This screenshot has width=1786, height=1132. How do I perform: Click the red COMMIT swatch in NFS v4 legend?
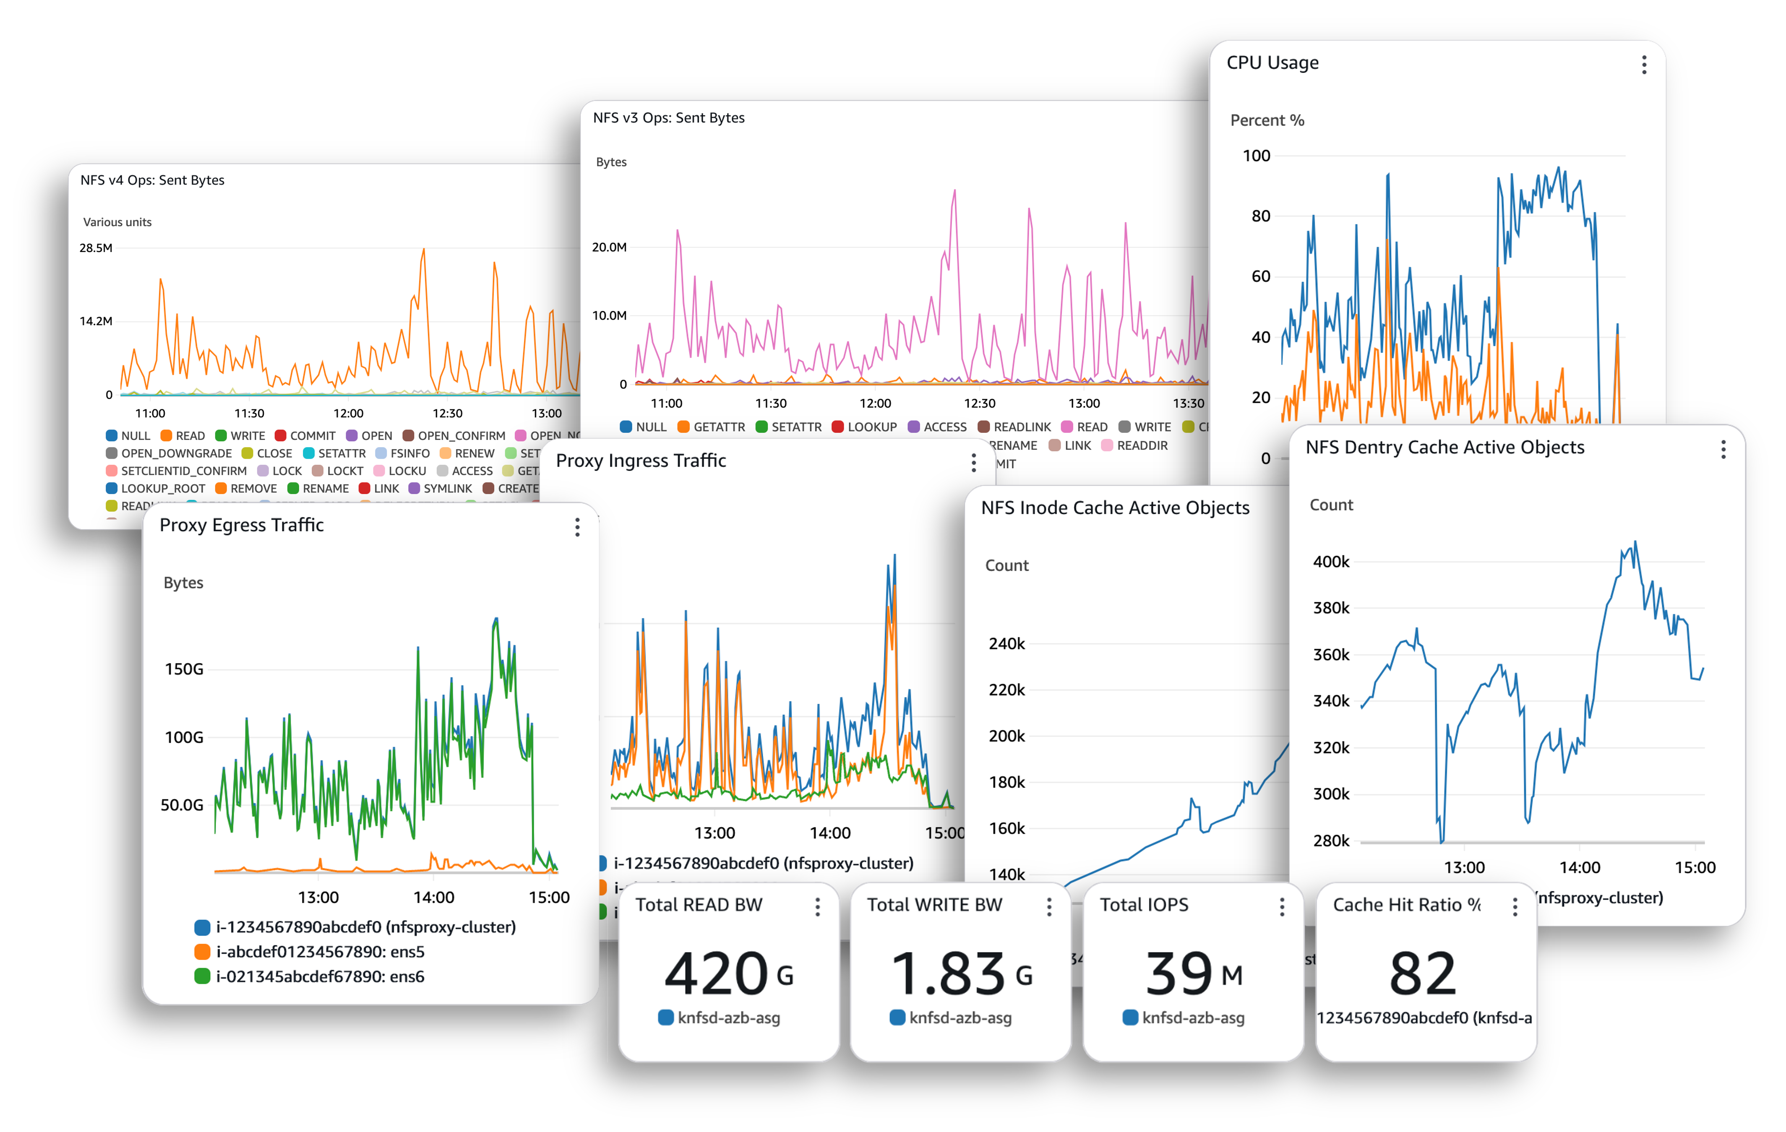(x=280, y=436)
